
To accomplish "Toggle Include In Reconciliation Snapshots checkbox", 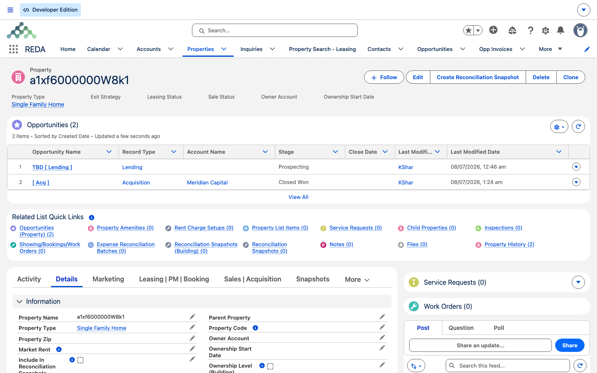I will click(x=80, y=360).
